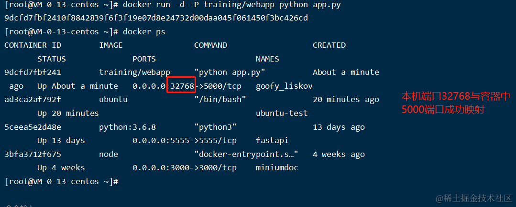Click the PORTS column header

click(144, 59)
